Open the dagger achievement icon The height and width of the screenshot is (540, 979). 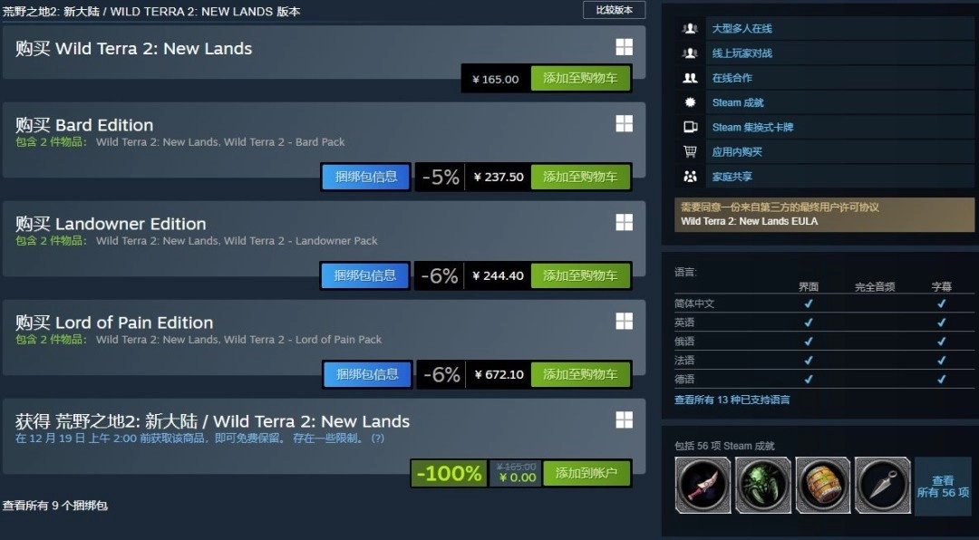[703, 485]
